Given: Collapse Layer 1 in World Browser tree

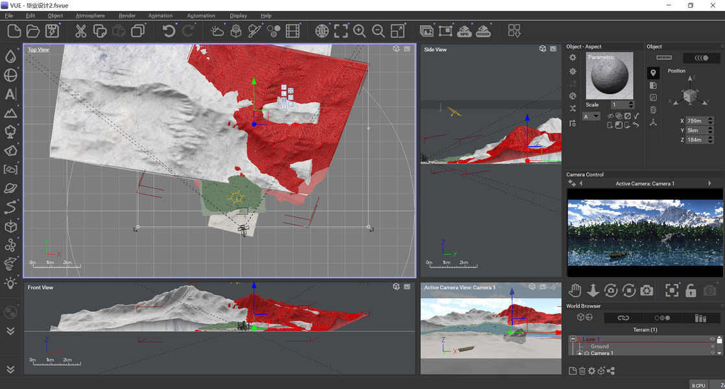Looking at the screenshot, I should (x=573, y=338).
